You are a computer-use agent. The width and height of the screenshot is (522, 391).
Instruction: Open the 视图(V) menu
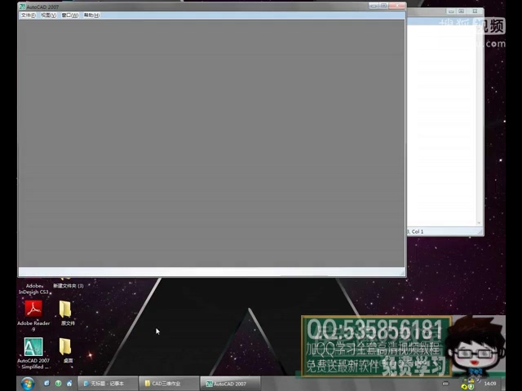pyautogui.click(x=49, y=15)
